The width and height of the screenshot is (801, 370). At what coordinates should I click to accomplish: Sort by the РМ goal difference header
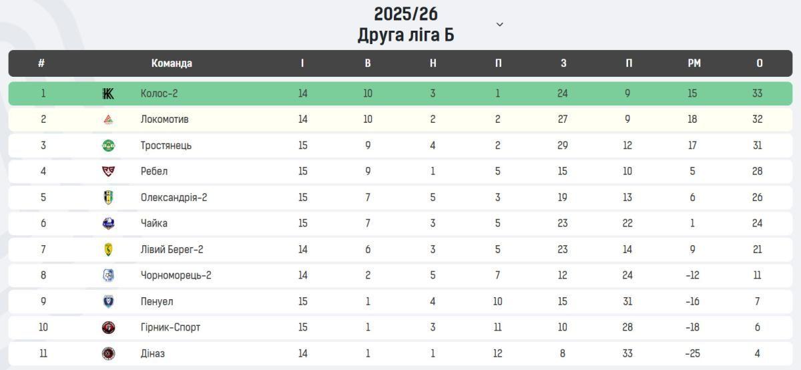[x=694, y=63]
